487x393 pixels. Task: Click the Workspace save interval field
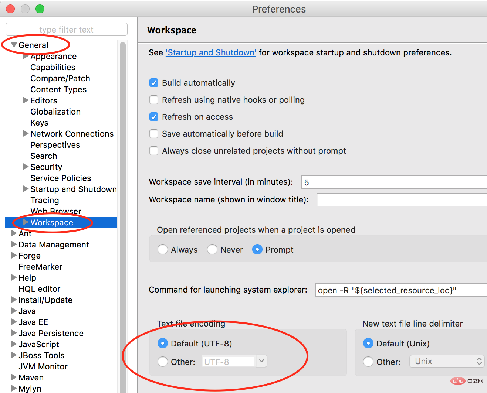tap(394, 182)
